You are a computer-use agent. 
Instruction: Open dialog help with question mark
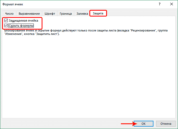point(160,4)
